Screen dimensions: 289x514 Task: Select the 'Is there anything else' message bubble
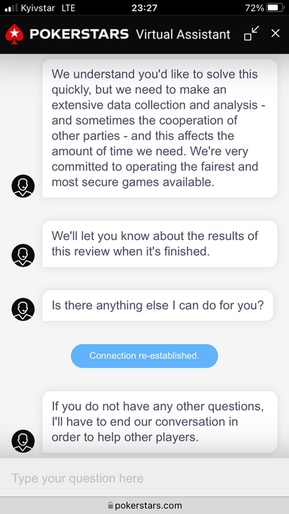pos(158,305)
